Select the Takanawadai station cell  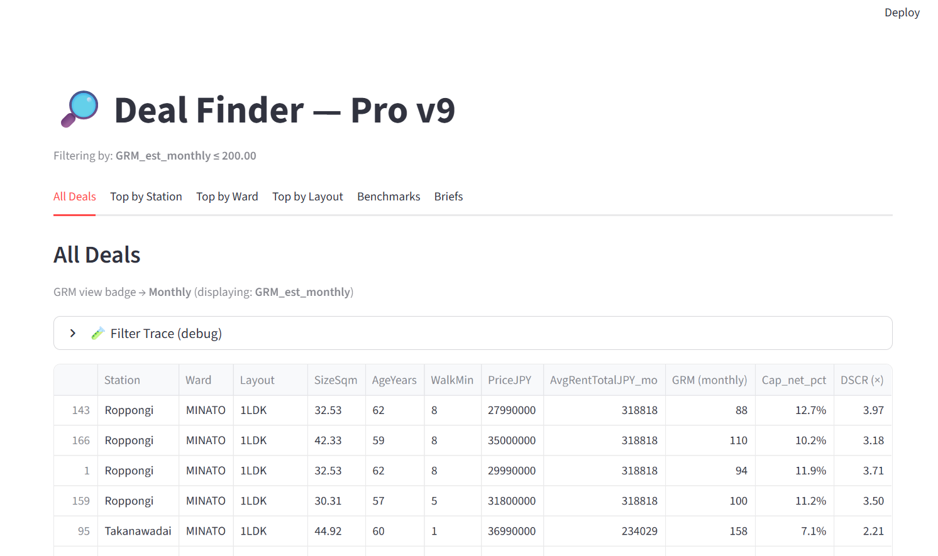point(138,531)
